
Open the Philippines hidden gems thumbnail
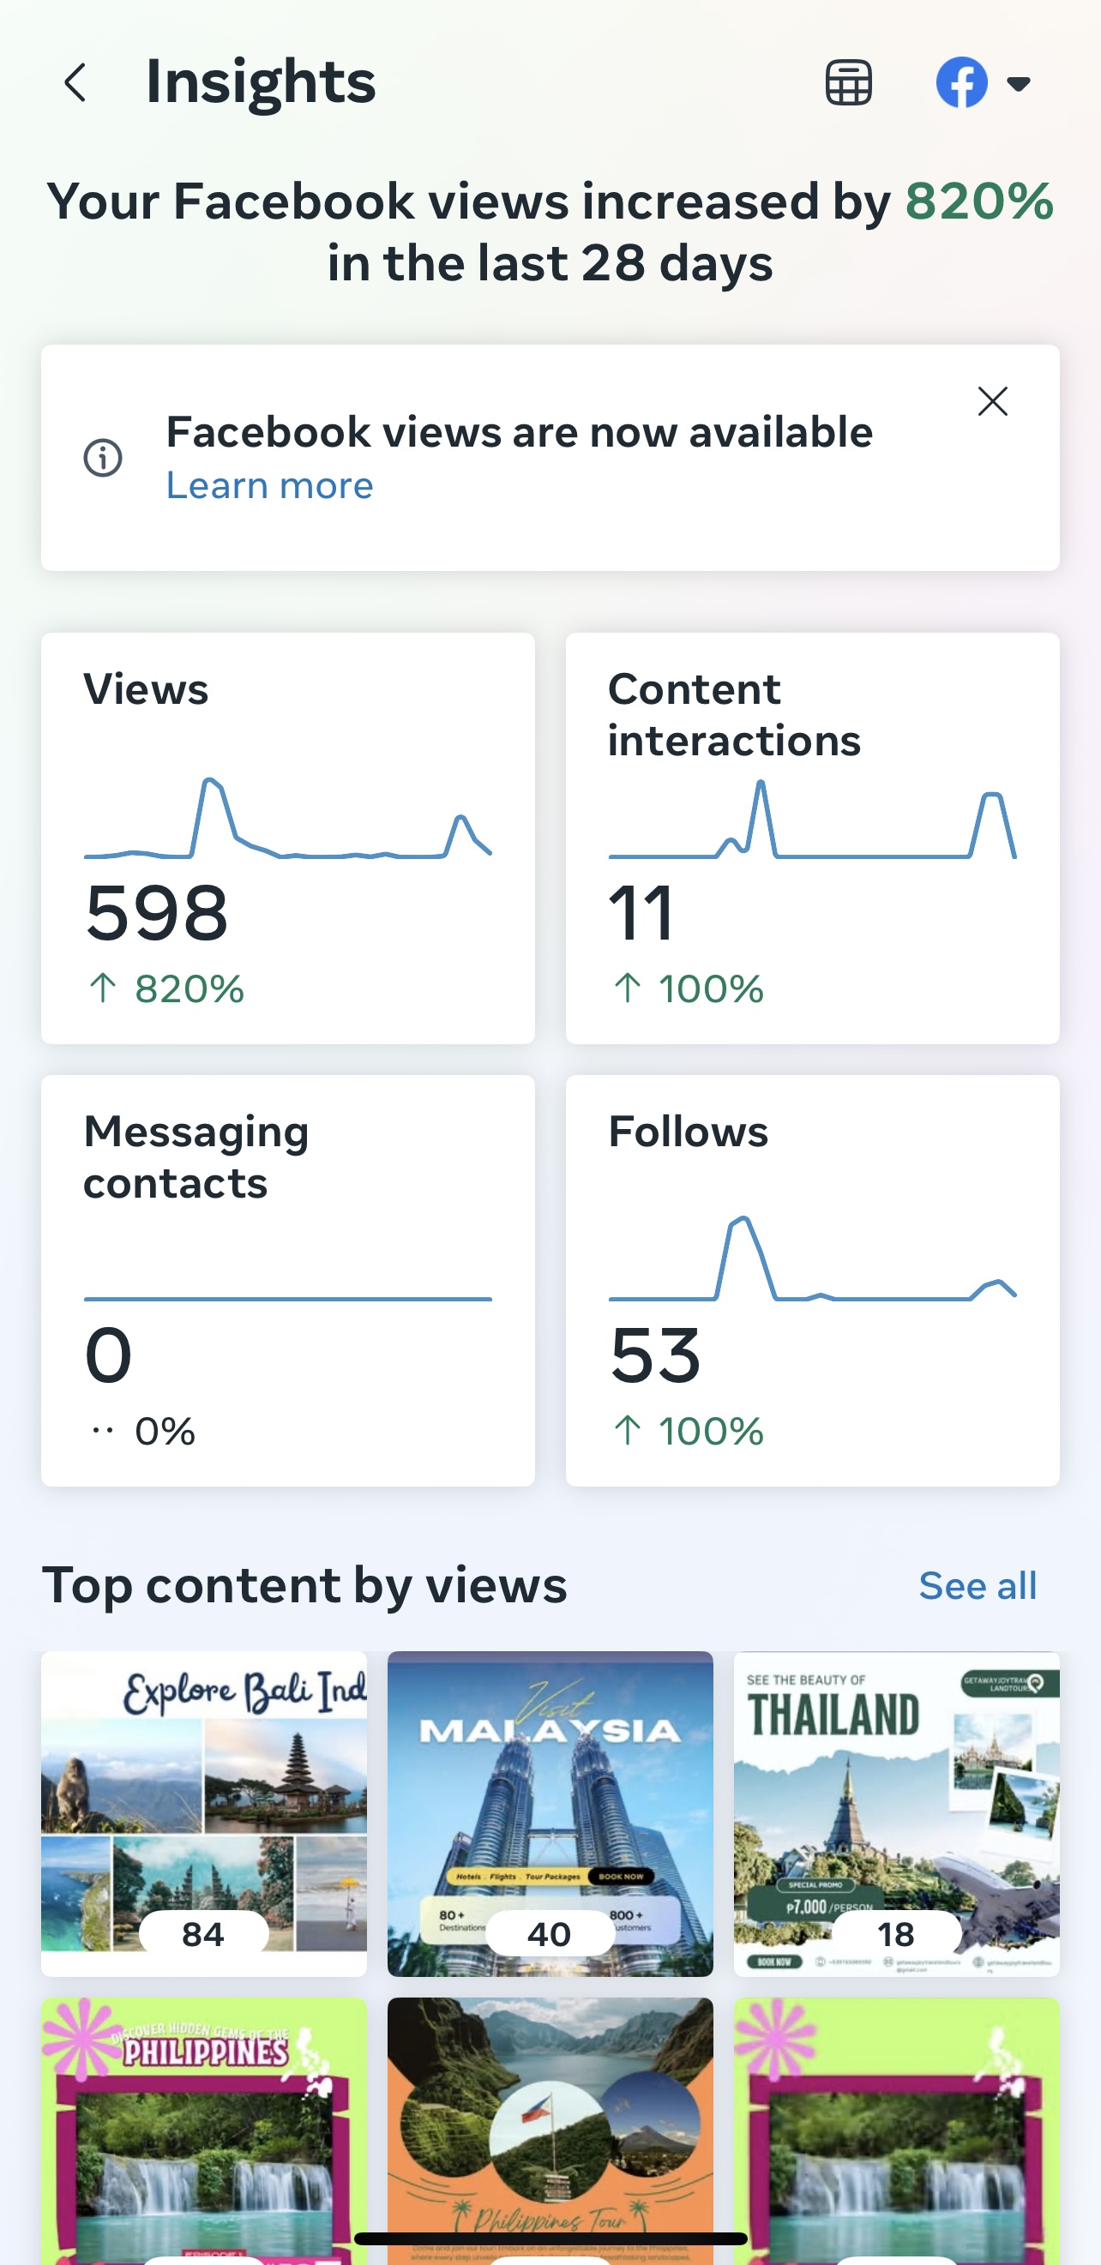coord(204,2128)
